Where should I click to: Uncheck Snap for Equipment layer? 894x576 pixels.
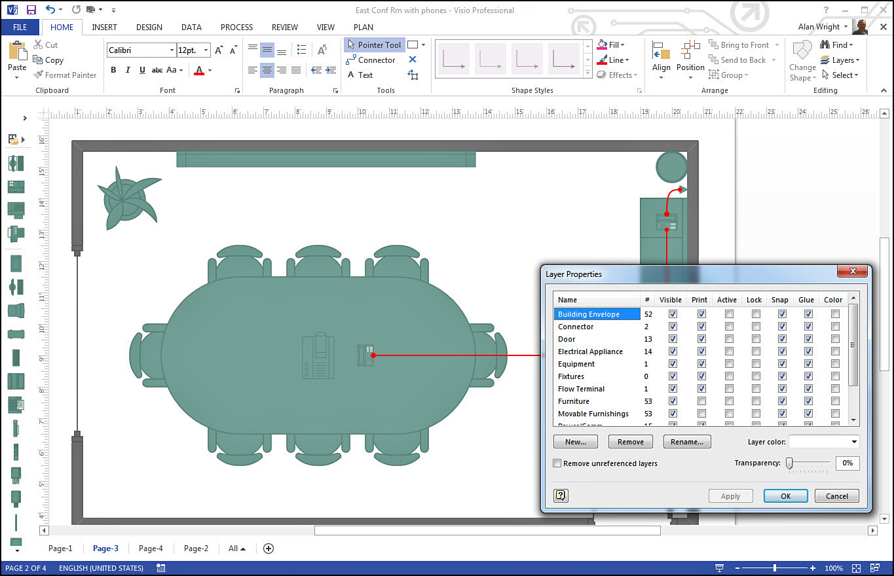(x=782, y=364)
